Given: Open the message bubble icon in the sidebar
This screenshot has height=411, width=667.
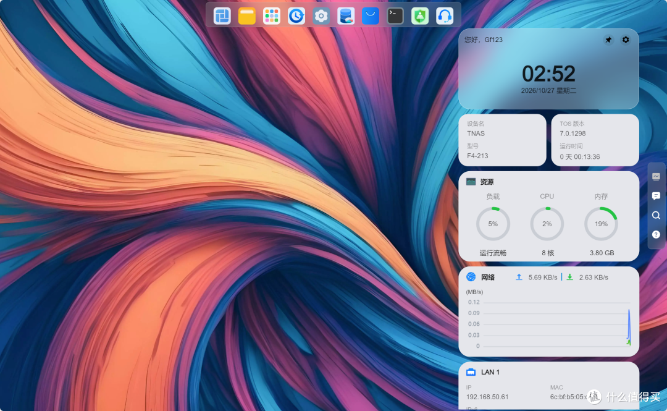Looking at the screenshot, I should point(656,196).
